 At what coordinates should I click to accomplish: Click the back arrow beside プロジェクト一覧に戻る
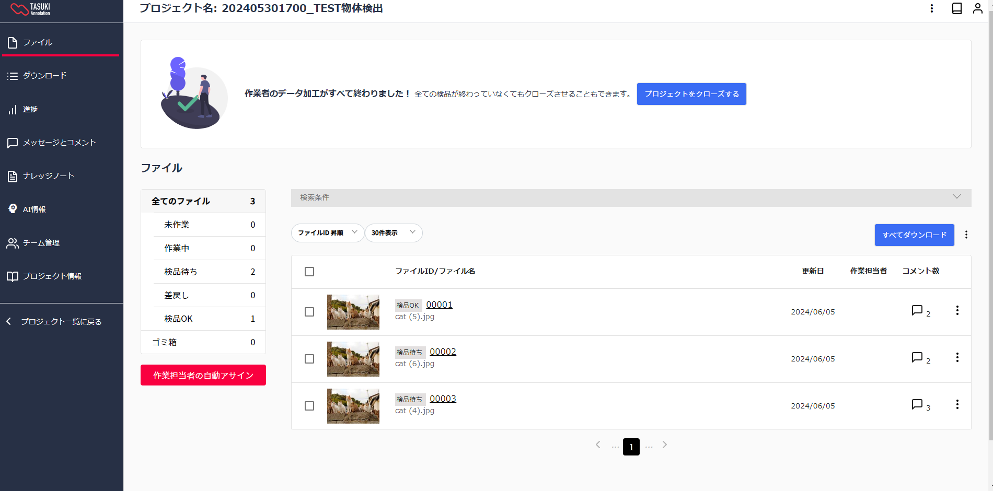click(x=9, y=321)
